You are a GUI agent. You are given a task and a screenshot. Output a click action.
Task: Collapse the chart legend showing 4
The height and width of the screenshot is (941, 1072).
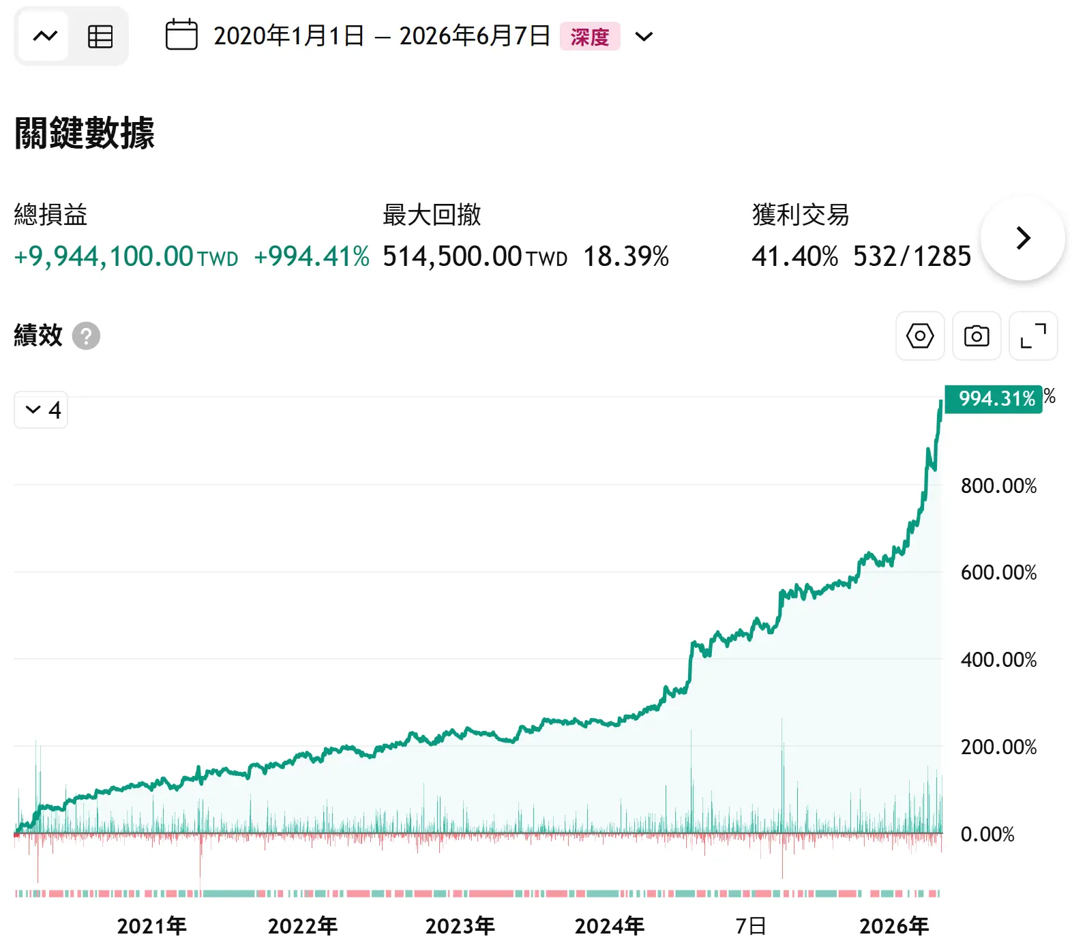[41, 410]
